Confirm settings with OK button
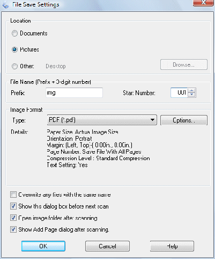215x259 pixels. click(43, 246)
